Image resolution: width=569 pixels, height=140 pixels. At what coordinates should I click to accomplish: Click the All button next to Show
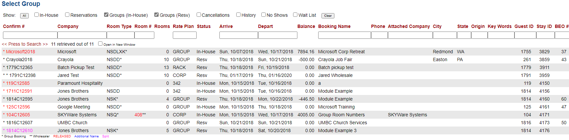point(24,16)
